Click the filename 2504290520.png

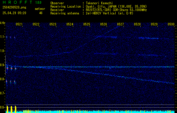[14, 8]
